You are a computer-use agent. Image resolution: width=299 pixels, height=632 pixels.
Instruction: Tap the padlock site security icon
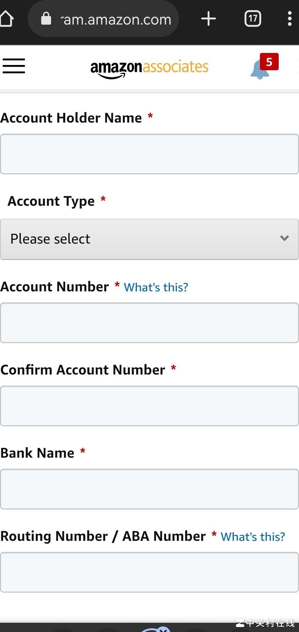(46, 19)
